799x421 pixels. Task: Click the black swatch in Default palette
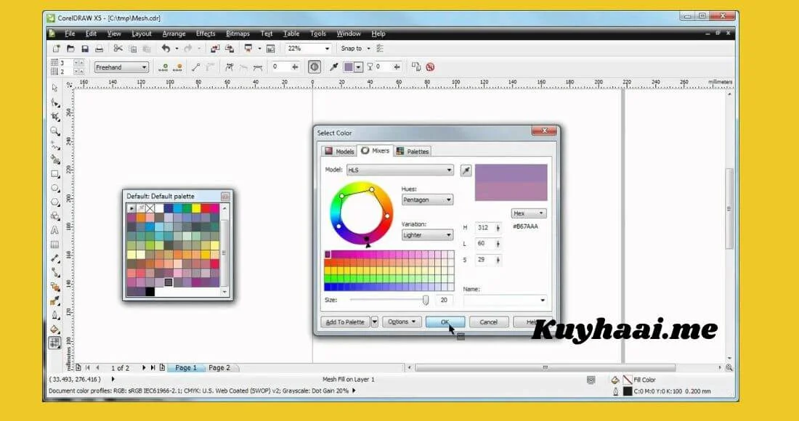click(x=150, y=292)
